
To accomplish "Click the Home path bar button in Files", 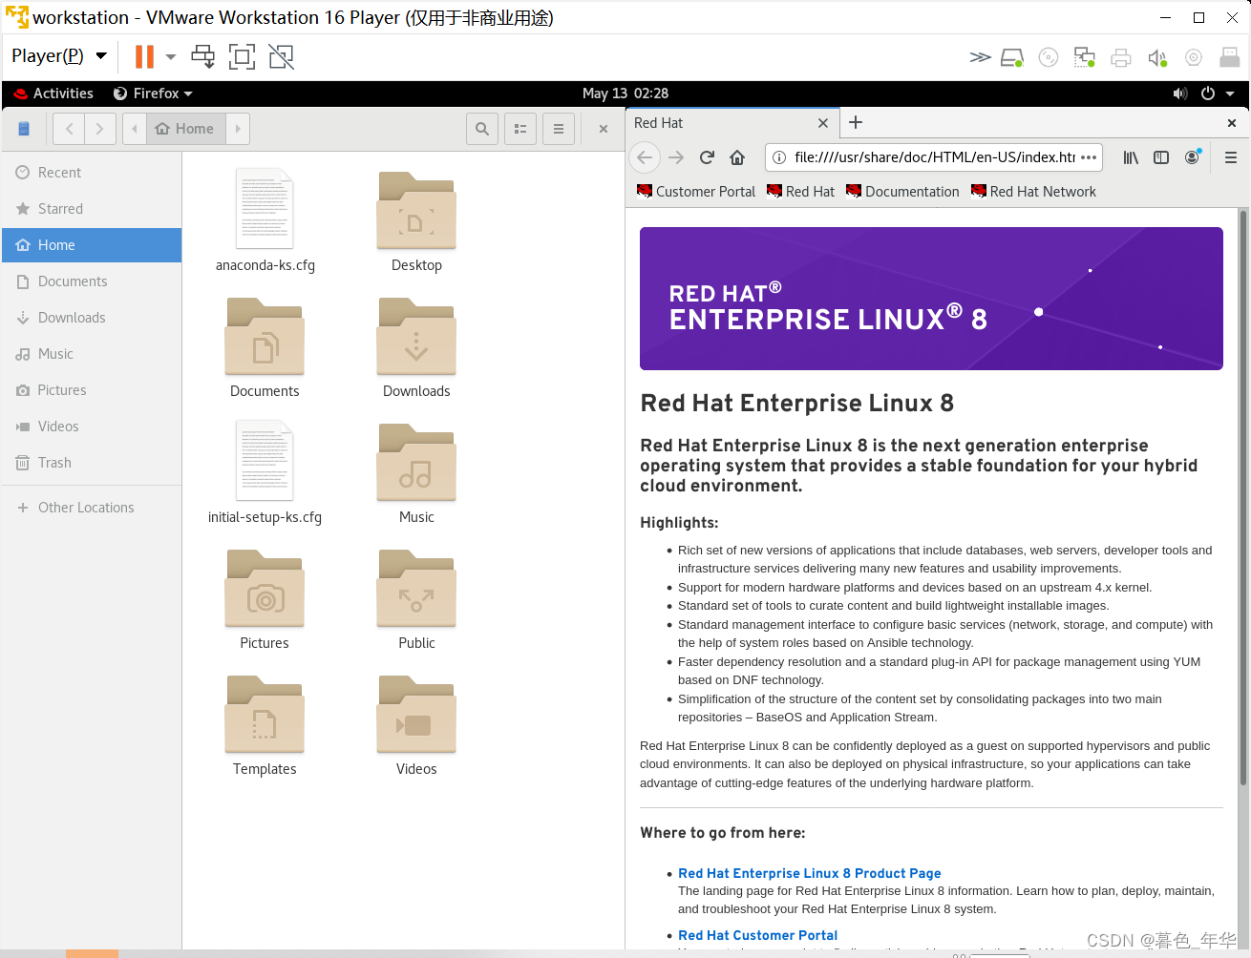I will (x=185, y=129).
